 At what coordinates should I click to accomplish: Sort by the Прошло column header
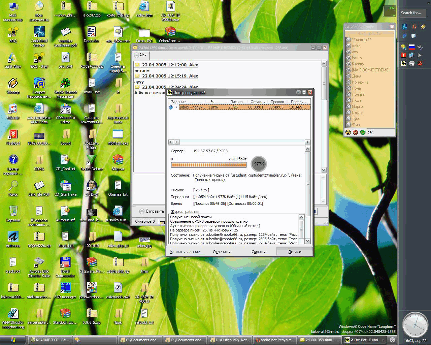pos(277,102)
